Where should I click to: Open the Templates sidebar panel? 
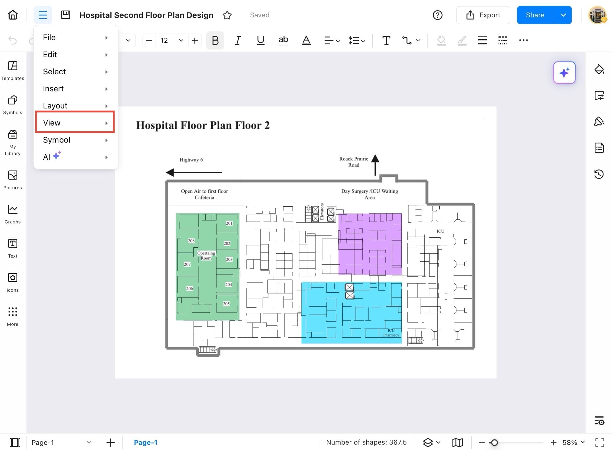(x=13, y=70)
